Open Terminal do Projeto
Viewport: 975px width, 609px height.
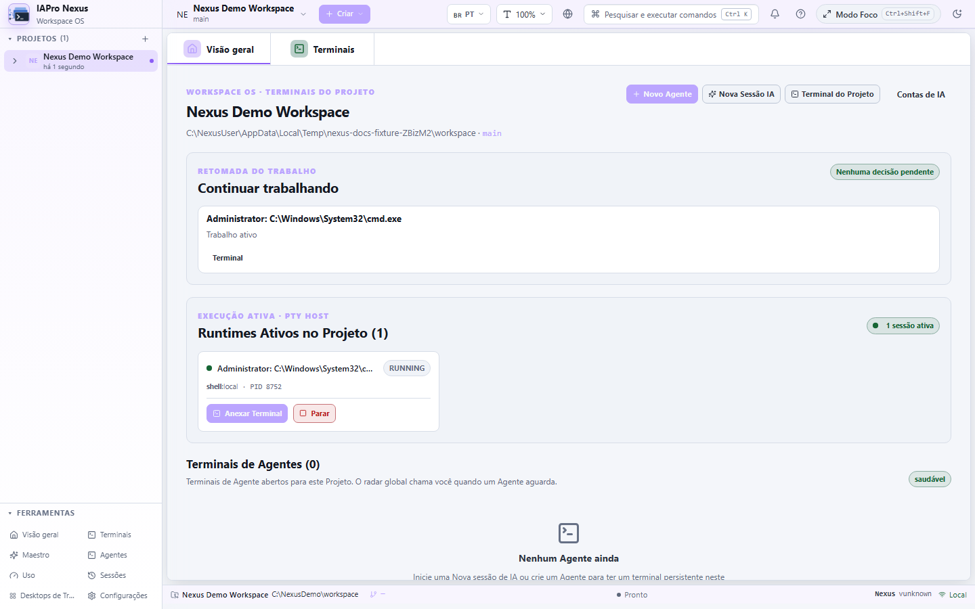click(832, 94)
